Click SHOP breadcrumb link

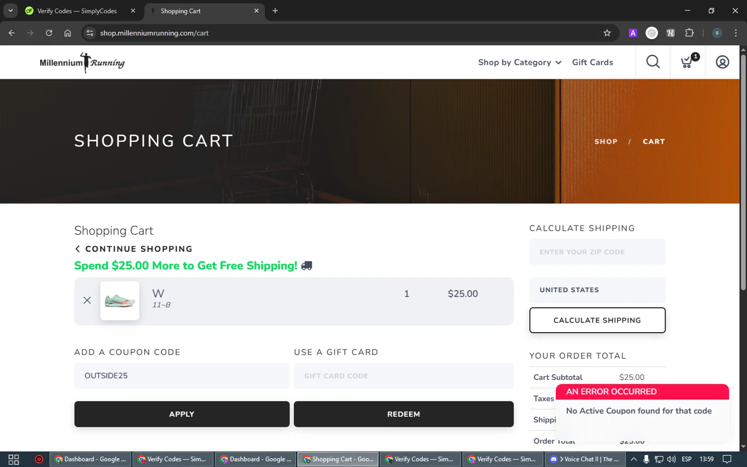pos(606,141)
